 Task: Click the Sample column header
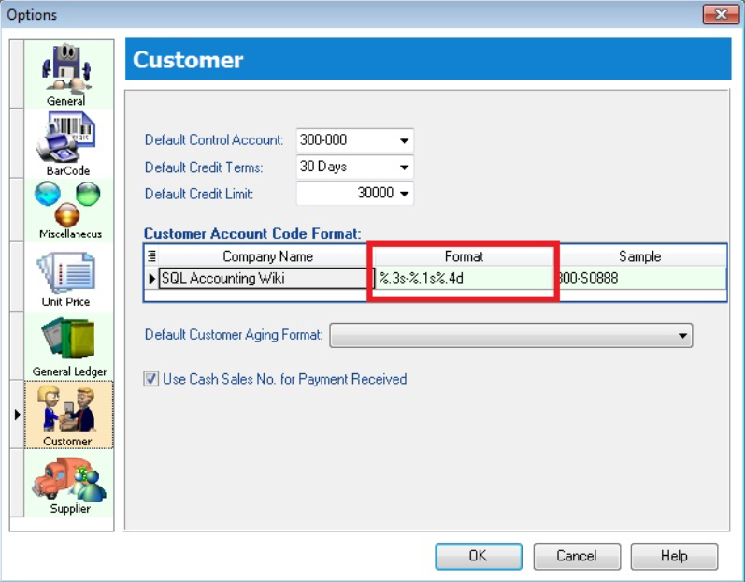(x=639, y=256)
